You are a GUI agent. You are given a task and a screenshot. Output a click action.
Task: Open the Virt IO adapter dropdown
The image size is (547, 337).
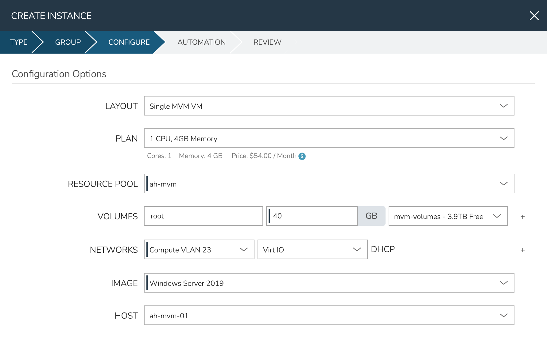312,250
